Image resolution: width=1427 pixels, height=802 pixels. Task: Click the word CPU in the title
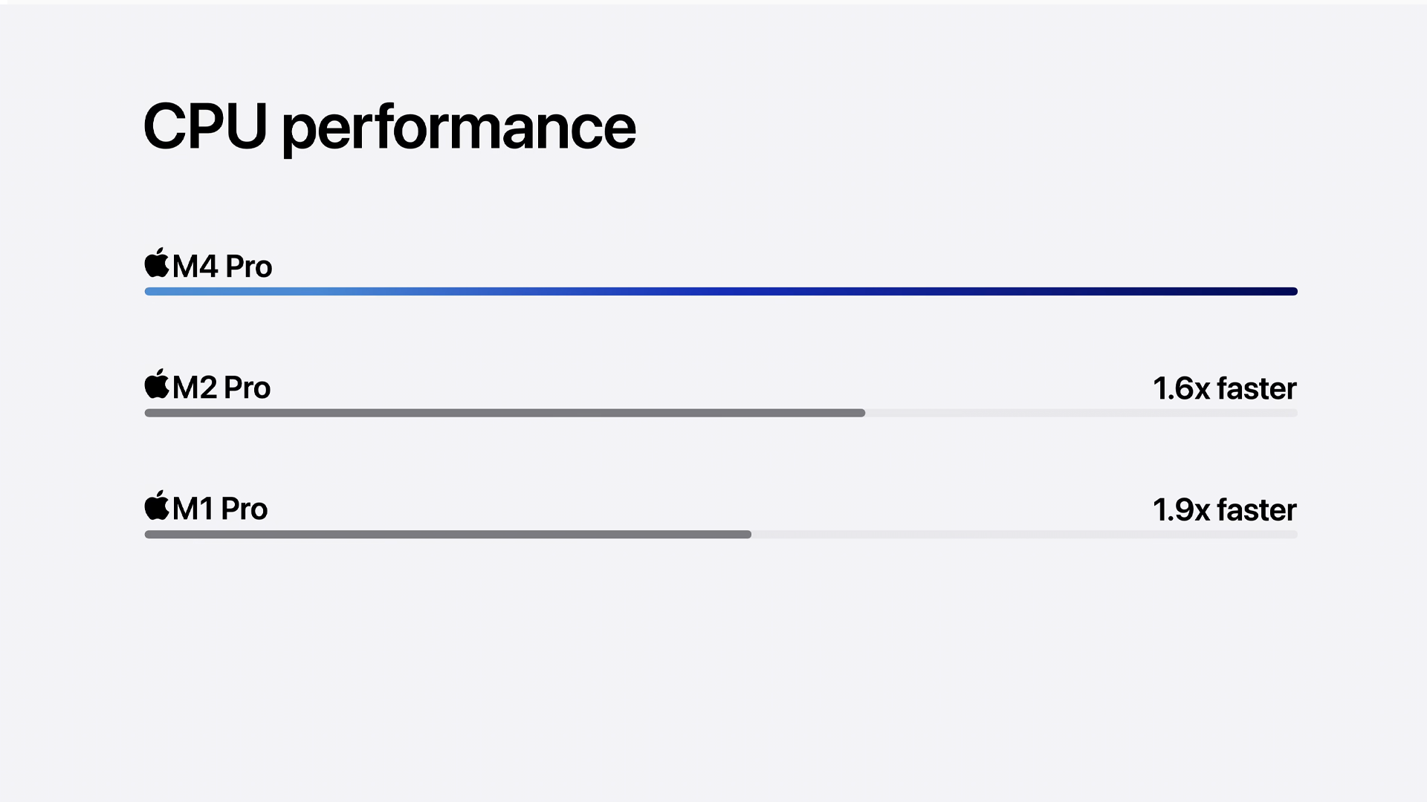205,126
